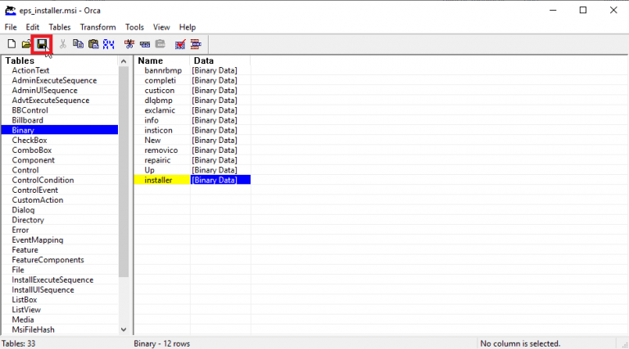Select the Error table
The height and width of the screenshot is (349, 629).
point(20,230)
